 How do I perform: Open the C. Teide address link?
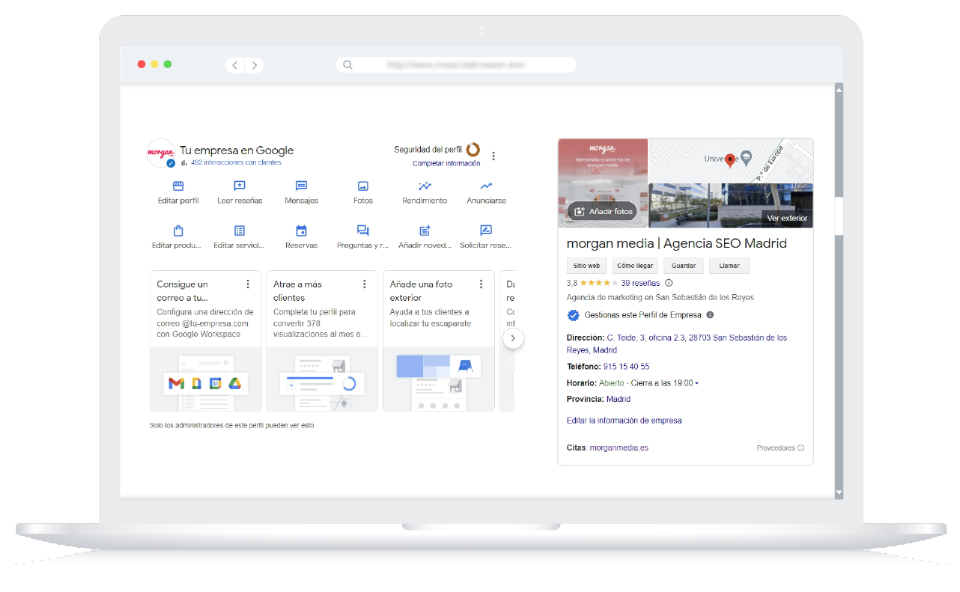[677, 344]
